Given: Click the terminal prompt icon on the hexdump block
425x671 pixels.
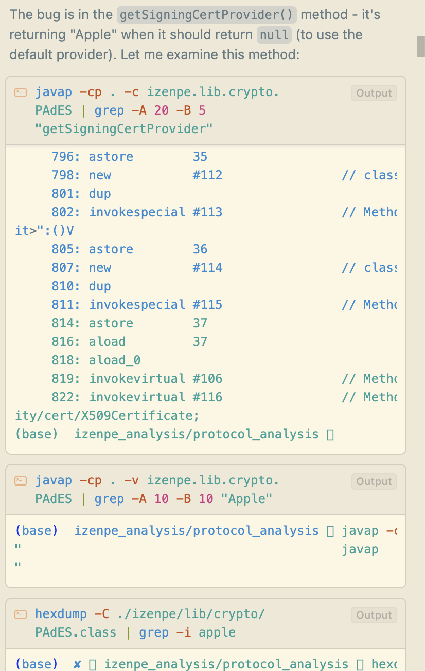Looking at the screenshot, I should [20, 613].
